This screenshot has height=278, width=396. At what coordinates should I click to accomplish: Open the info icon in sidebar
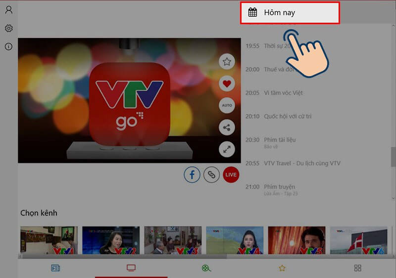8,46
